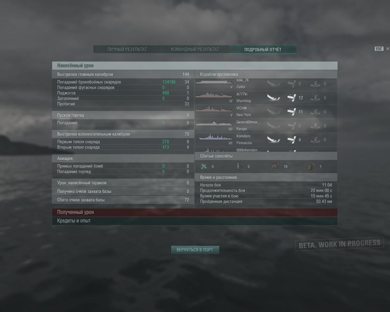Click the sunk-ship icon in Pensacola row
The height and width of the screenshot is (312, 390).
tap(274, 140)
